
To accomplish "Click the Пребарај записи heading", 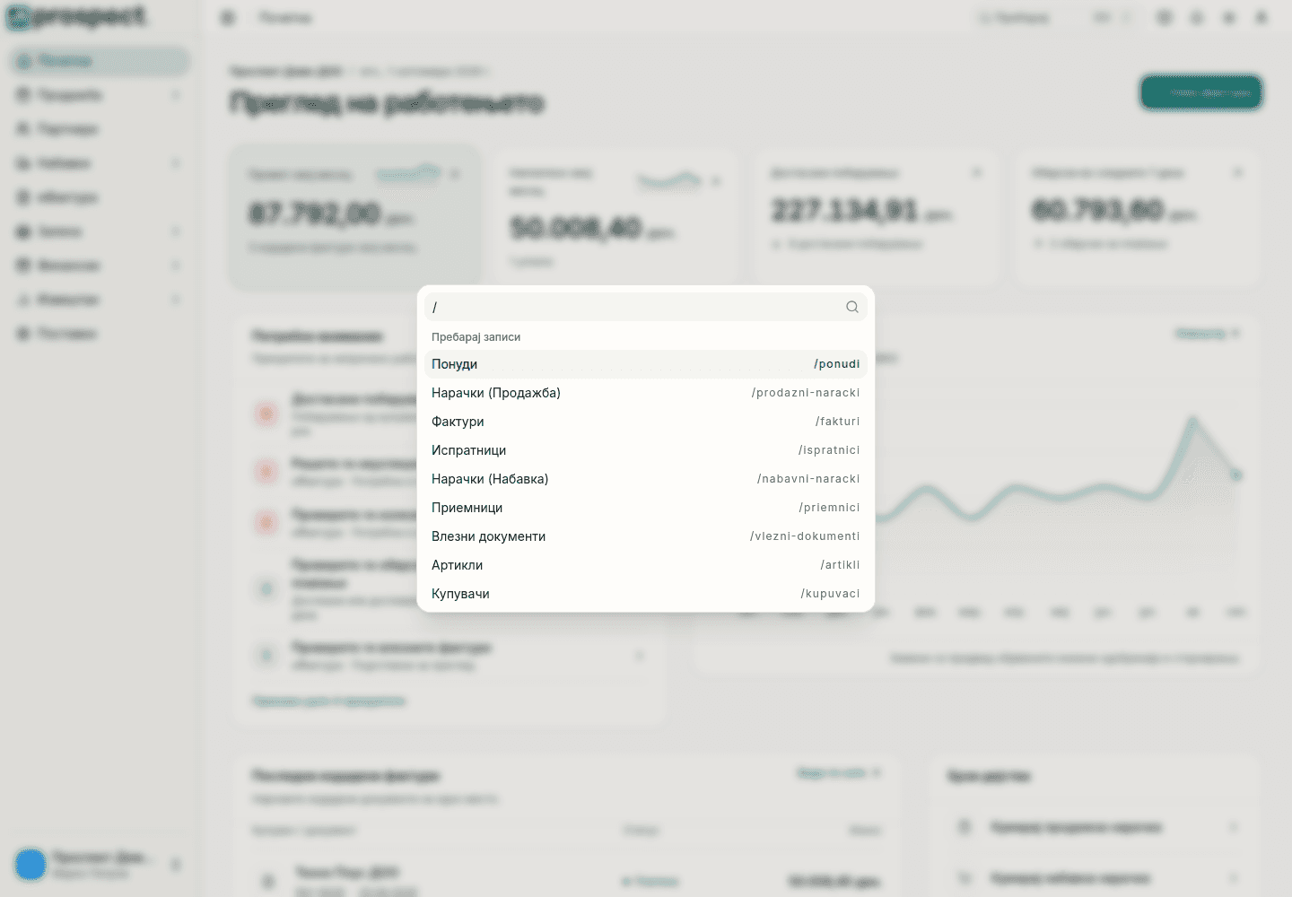I will [x=476, y=337].
